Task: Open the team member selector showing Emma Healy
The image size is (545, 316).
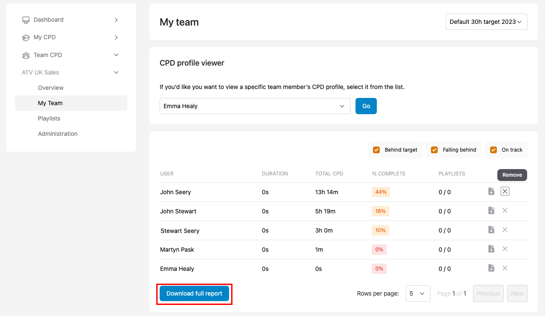Action: [255, 106]
